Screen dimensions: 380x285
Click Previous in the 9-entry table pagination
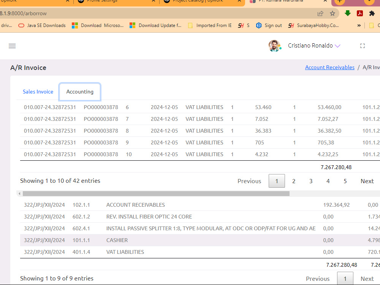pyautogui.click(x=318, y=279)
